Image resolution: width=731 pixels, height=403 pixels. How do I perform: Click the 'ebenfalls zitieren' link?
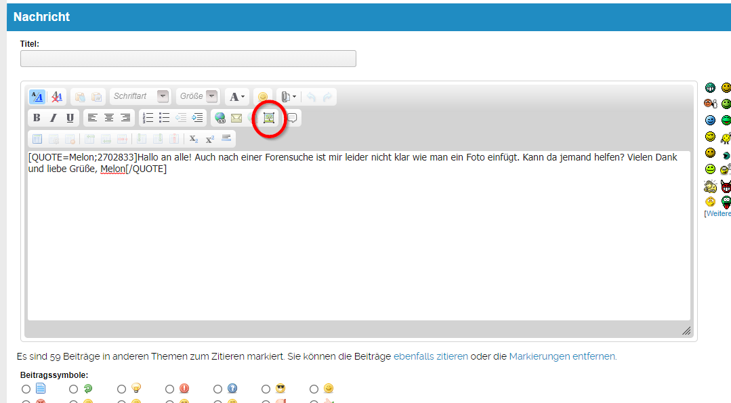(430, 356)
